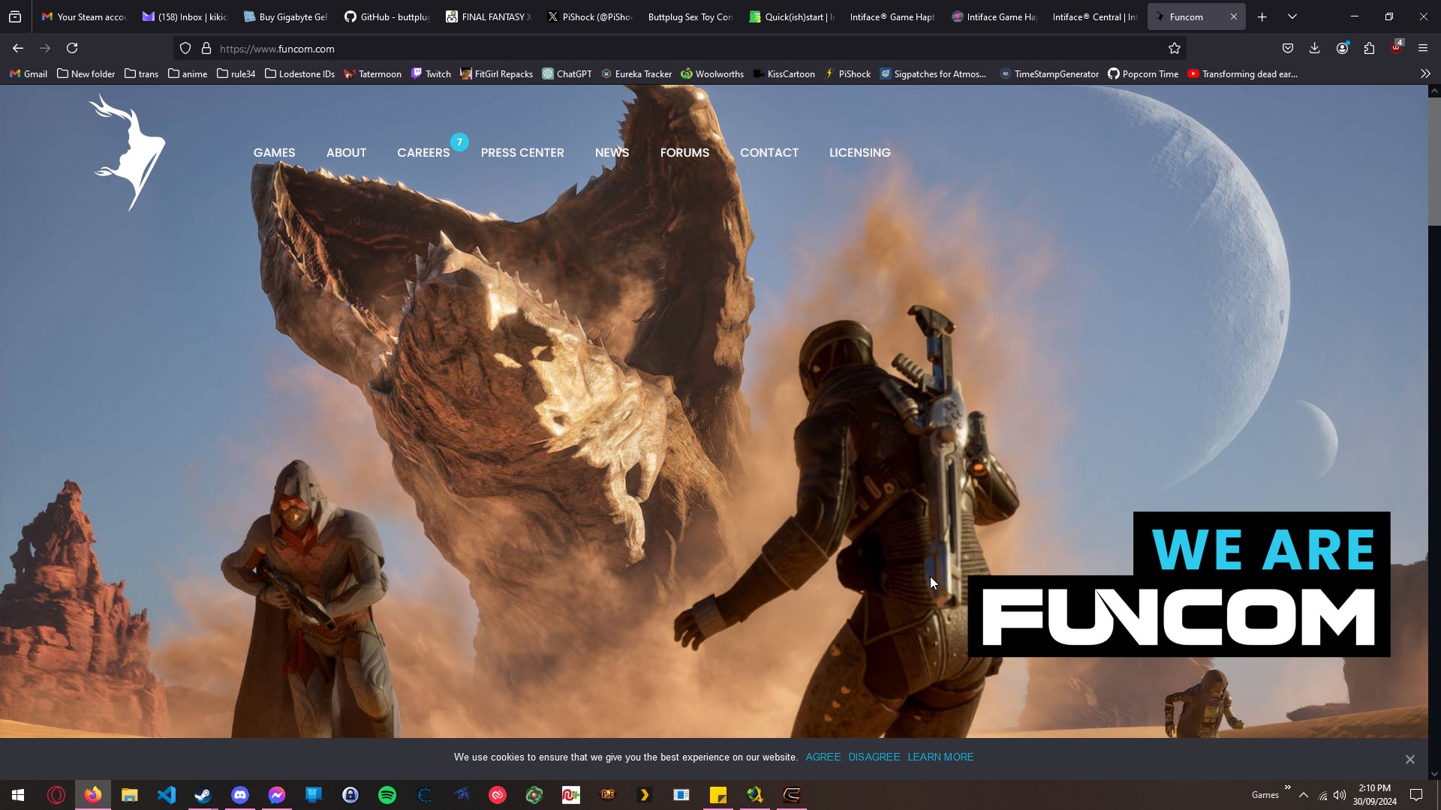
Task: Launch Spotify from the taskbar
Action: click(387, 795)
